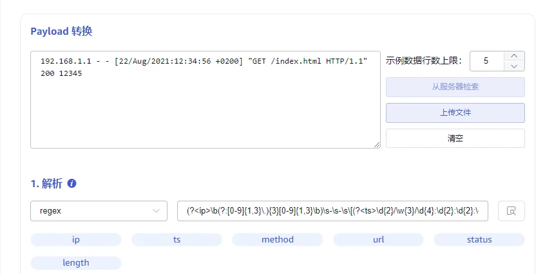Click the 从服务器检索 button

[455, 87]
